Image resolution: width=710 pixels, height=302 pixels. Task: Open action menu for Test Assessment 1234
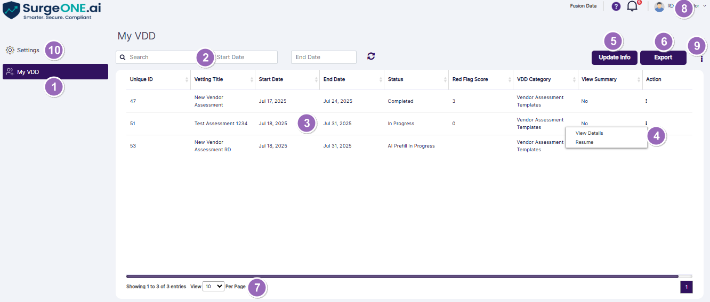[x=646, y=123]
